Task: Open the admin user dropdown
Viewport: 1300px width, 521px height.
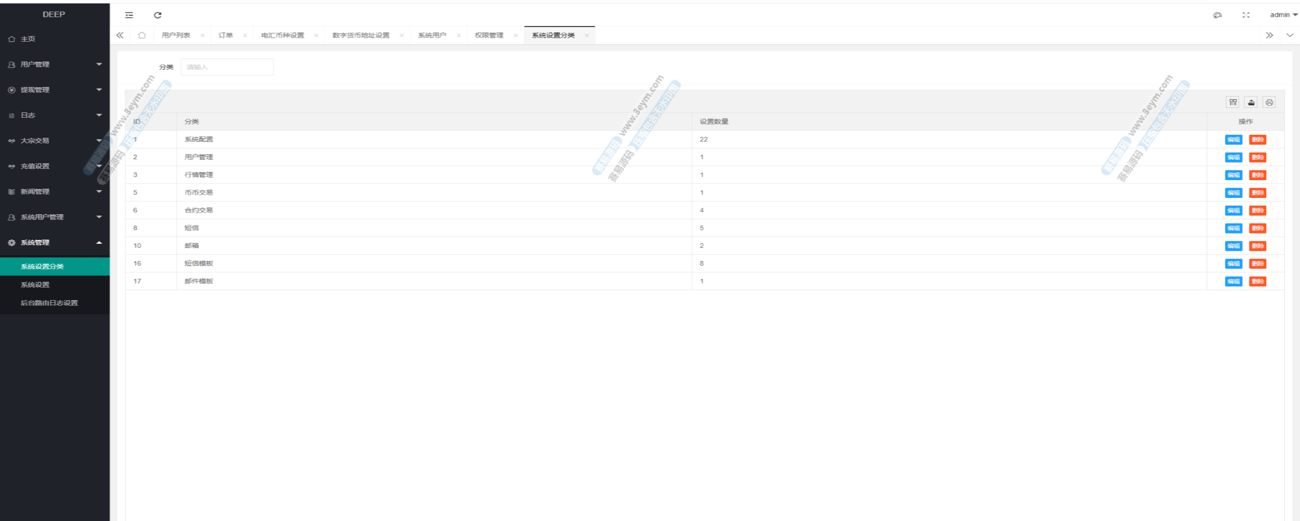Action: [1283, 15]
